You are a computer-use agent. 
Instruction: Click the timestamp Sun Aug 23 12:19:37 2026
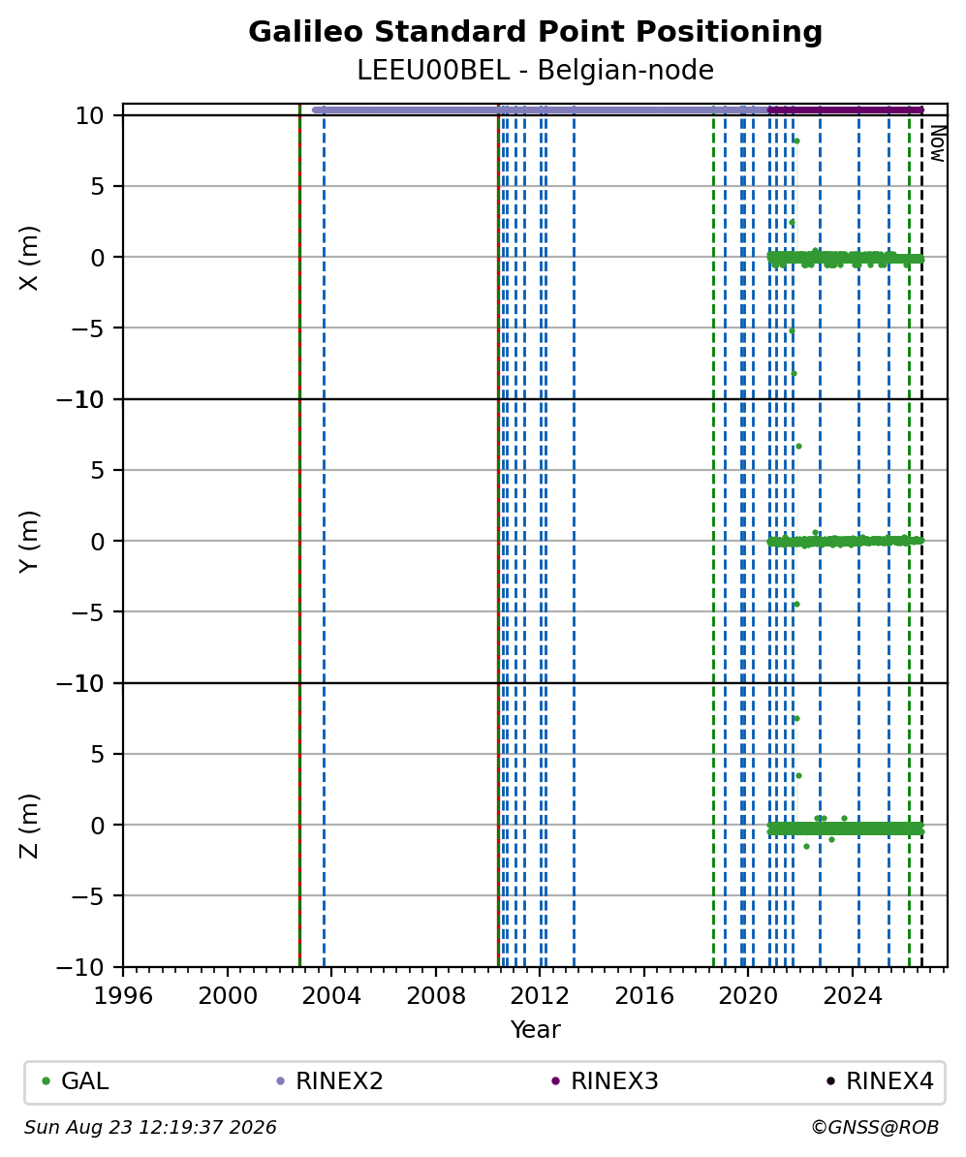150,1128
